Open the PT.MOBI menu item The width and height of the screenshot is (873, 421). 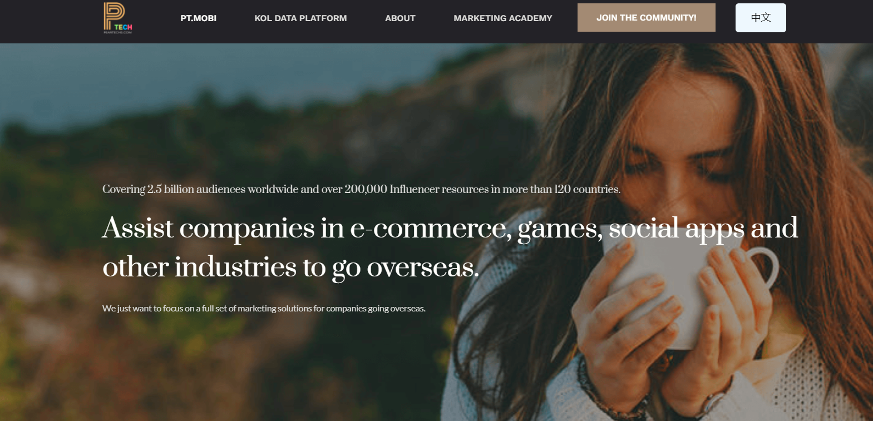tap(199, 18)
